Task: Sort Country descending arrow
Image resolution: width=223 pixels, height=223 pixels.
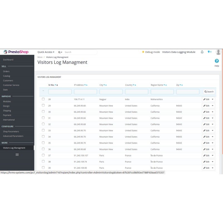Action: pyautogui.click(x=134, y=85)
